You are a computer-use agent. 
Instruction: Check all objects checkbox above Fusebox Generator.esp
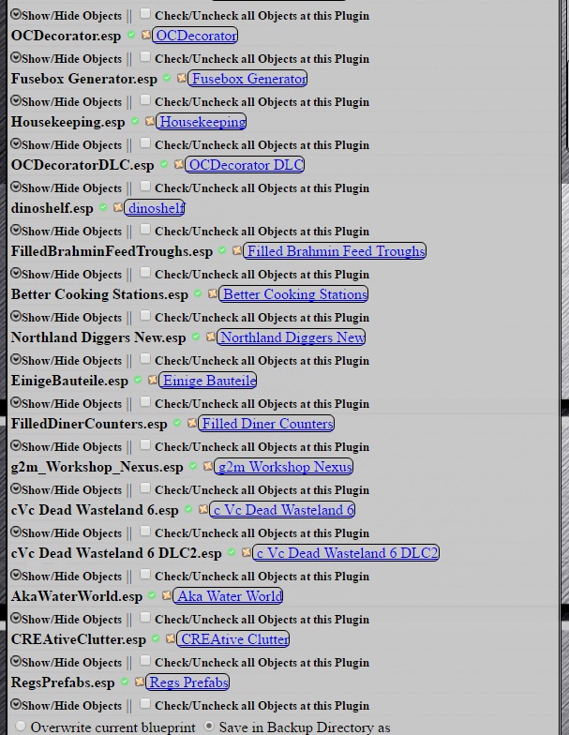(x=145, y=57)
